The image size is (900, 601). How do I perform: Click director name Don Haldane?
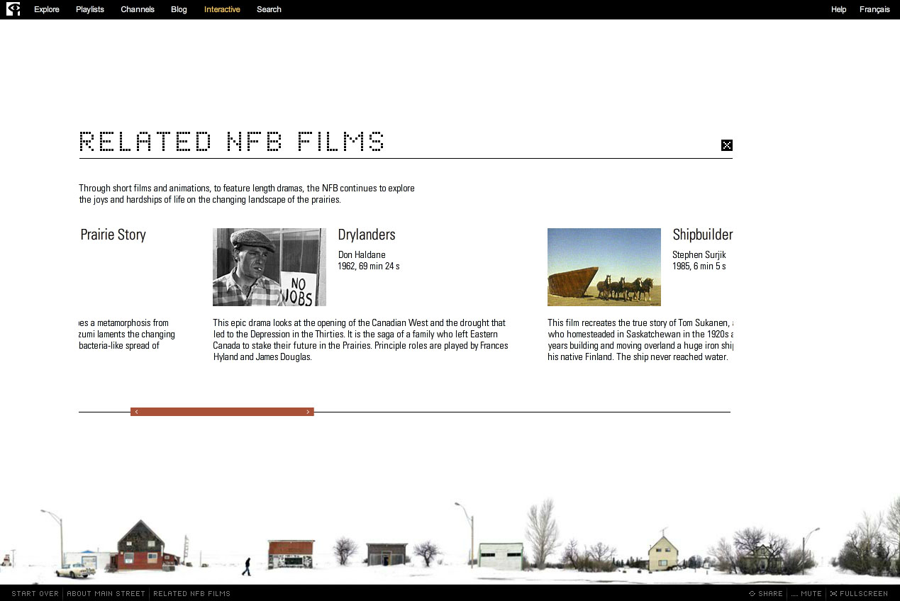[362, 255]
